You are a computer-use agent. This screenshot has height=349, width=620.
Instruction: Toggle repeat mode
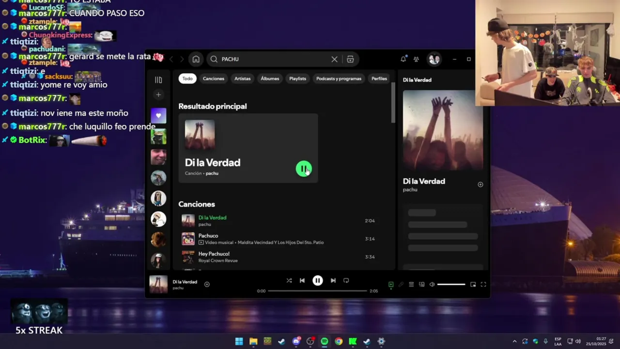[x=346, y=281]
